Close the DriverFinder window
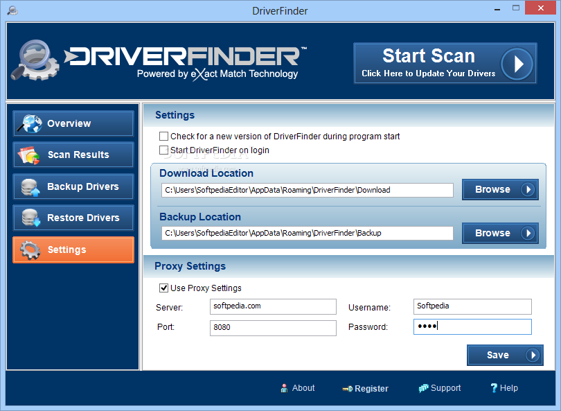The width and height of the screenshot is (561, 411). click(541, 8)
